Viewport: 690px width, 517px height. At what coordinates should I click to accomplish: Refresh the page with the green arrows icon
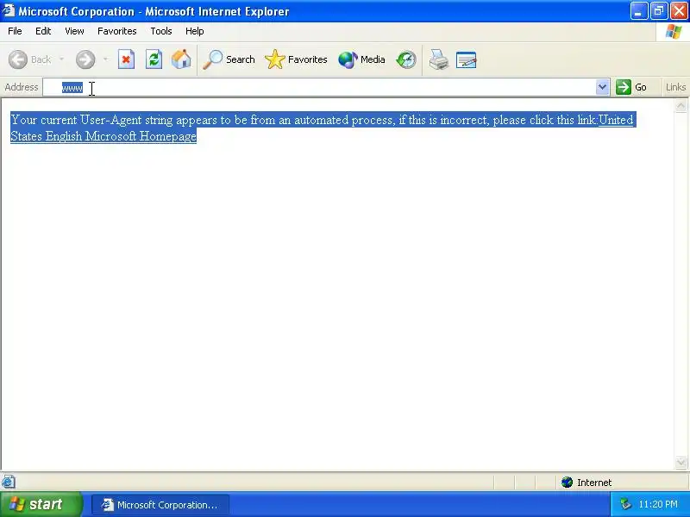(154, 59)
